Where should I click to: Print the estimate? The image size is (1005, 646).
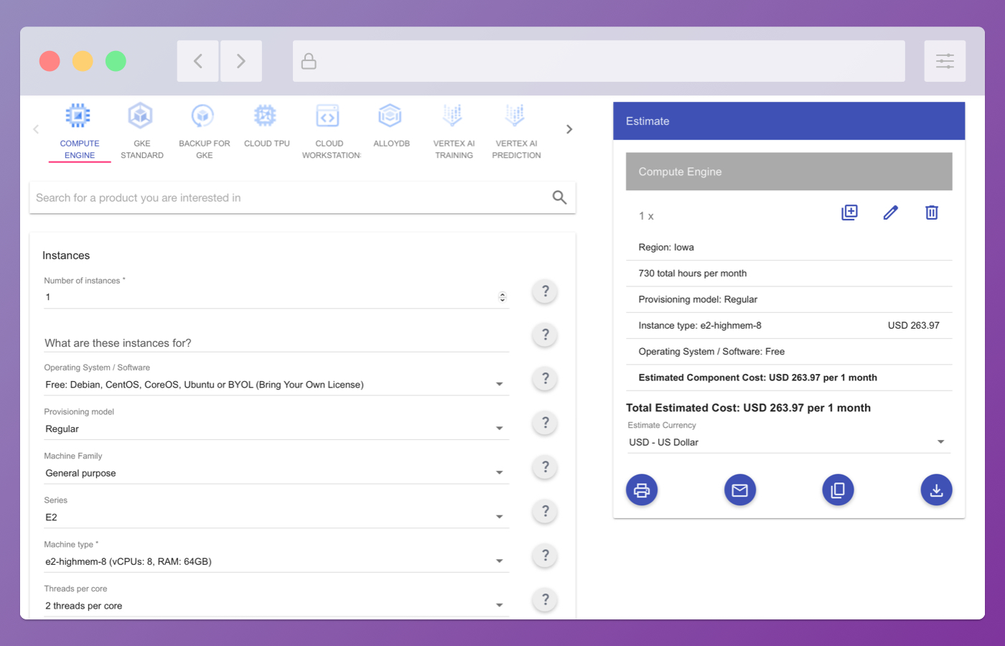(642, 490)
